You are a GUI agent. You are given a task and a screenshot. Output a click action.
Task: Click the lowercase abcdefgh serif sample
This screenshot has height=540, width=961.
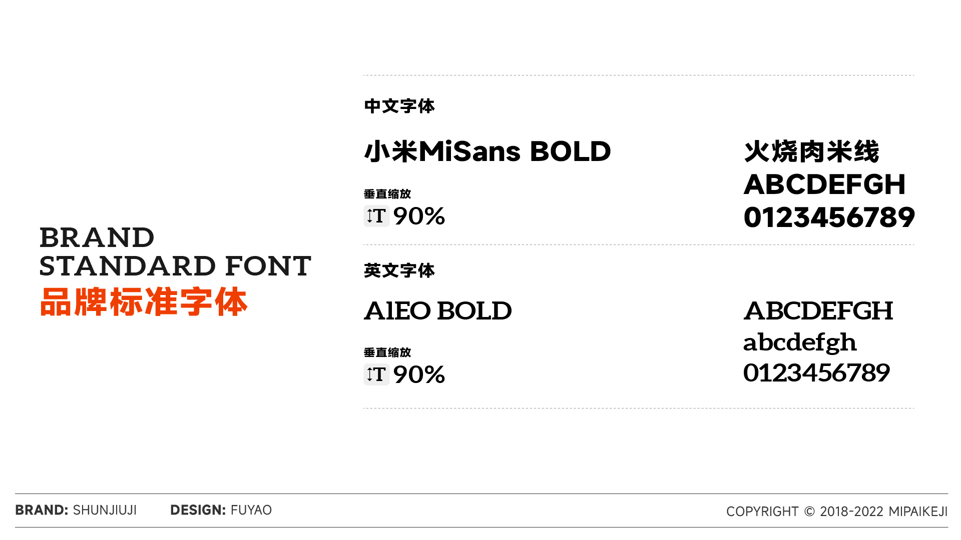coord(800,343)
